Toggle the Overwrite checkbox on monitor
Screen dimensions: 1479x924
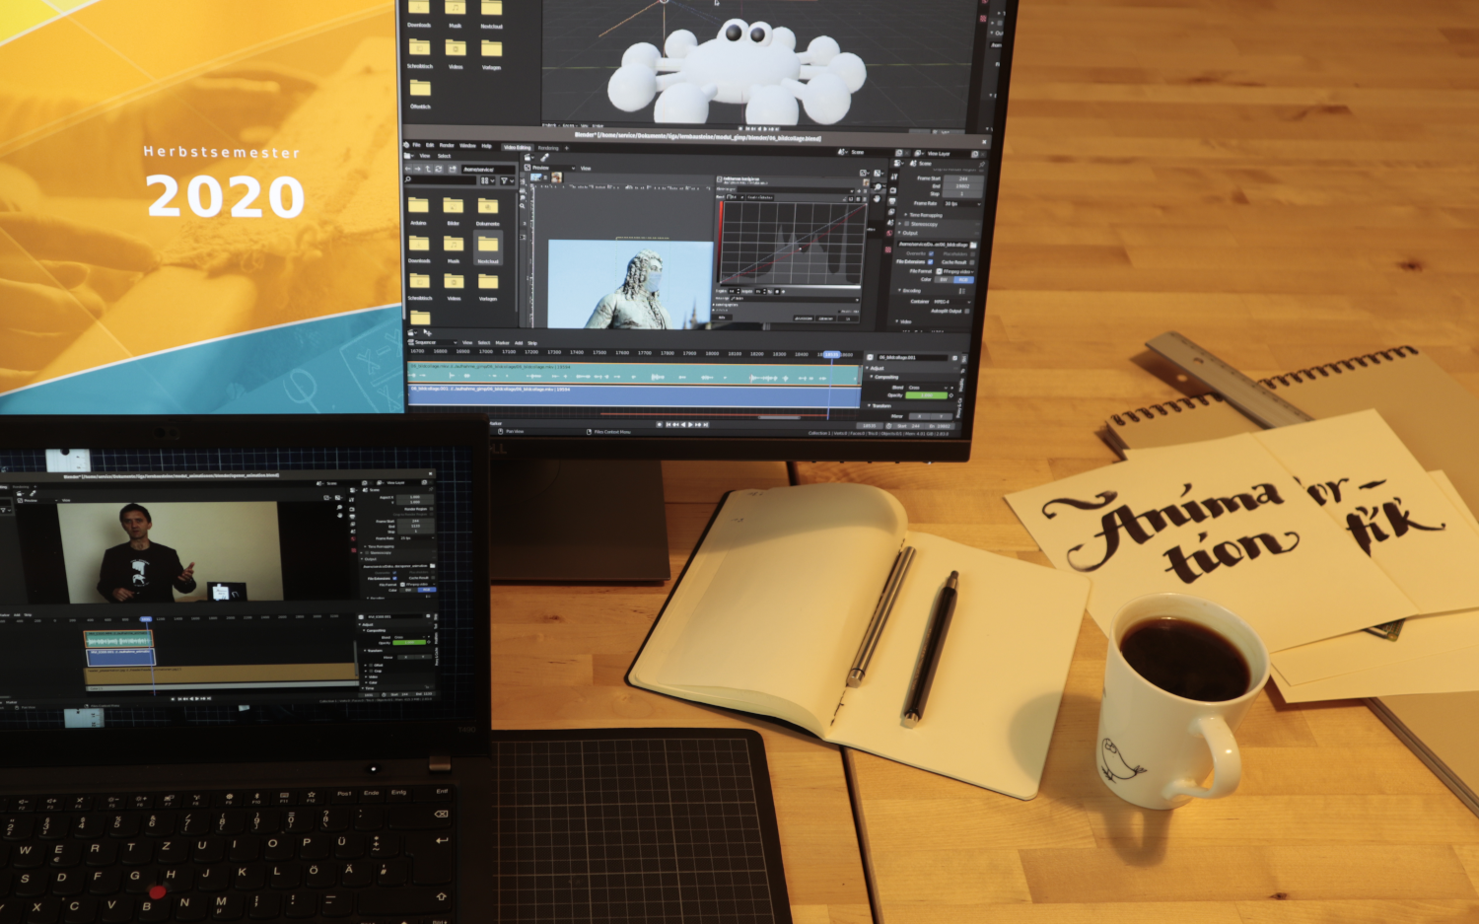coord(931,253)
